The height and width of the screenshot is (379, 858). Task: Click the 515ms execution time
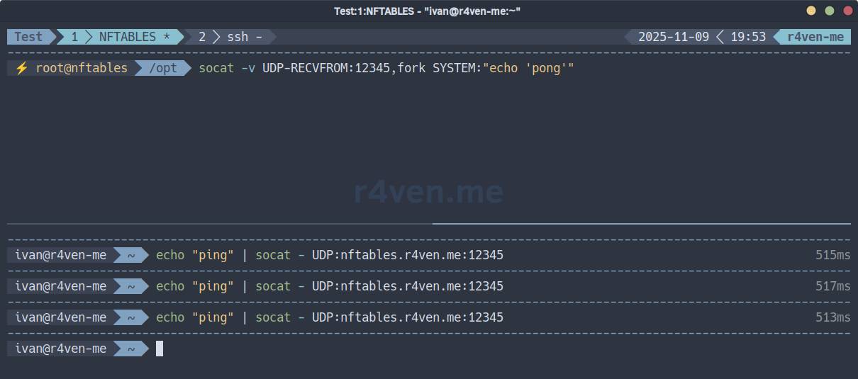[832, 255]
